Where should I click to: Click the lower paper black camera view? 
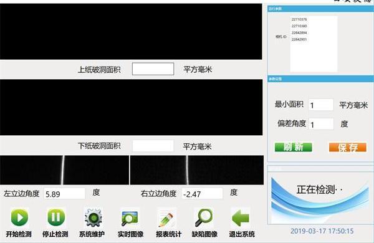point(131,107)
